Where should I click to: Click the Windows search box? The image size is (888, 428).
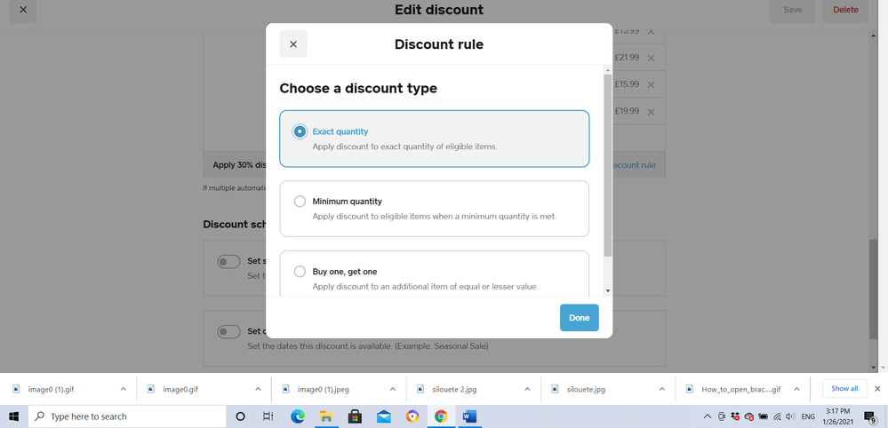(129, 416)
